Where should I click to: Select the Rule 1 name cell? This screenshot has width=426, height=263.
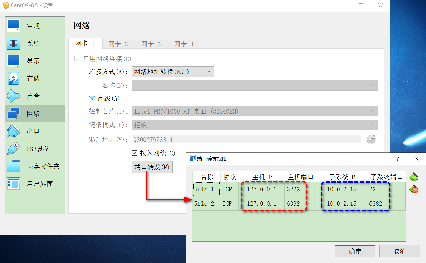pos(206,189)
